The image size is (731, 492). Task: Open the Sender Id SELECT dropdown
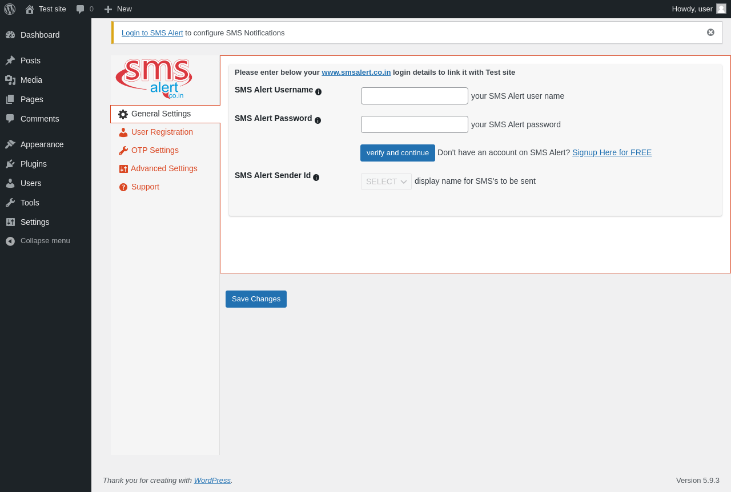[386, 182]
